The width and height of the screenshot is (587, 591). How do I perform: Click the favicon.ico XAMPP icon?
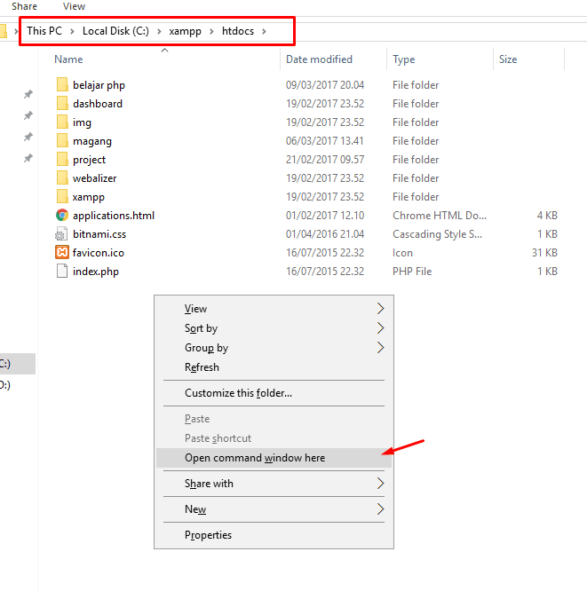pyautogui.click(x=62, y=253)
